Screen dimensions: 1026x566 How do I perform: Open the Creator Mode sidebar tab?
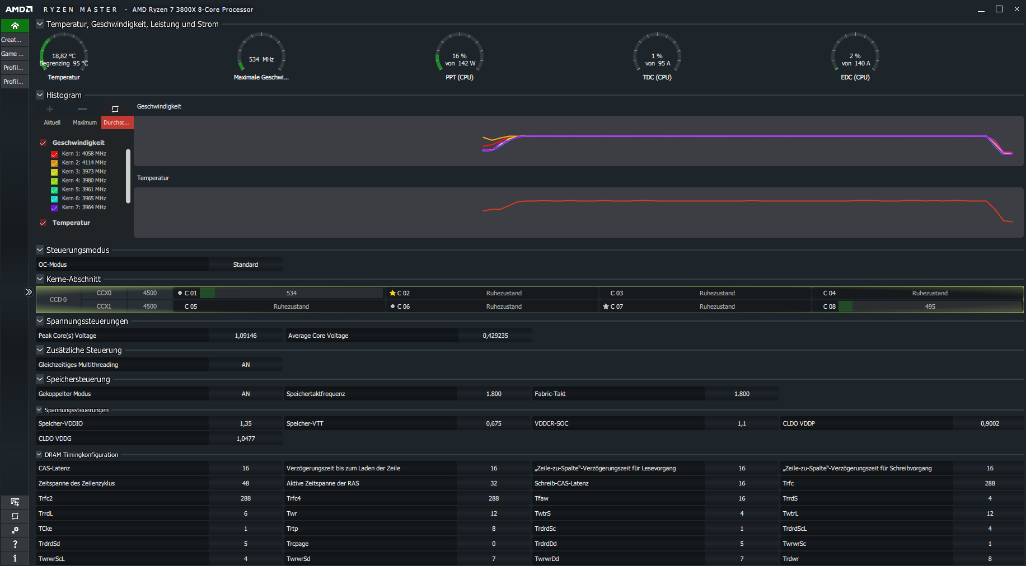(15, 40)
